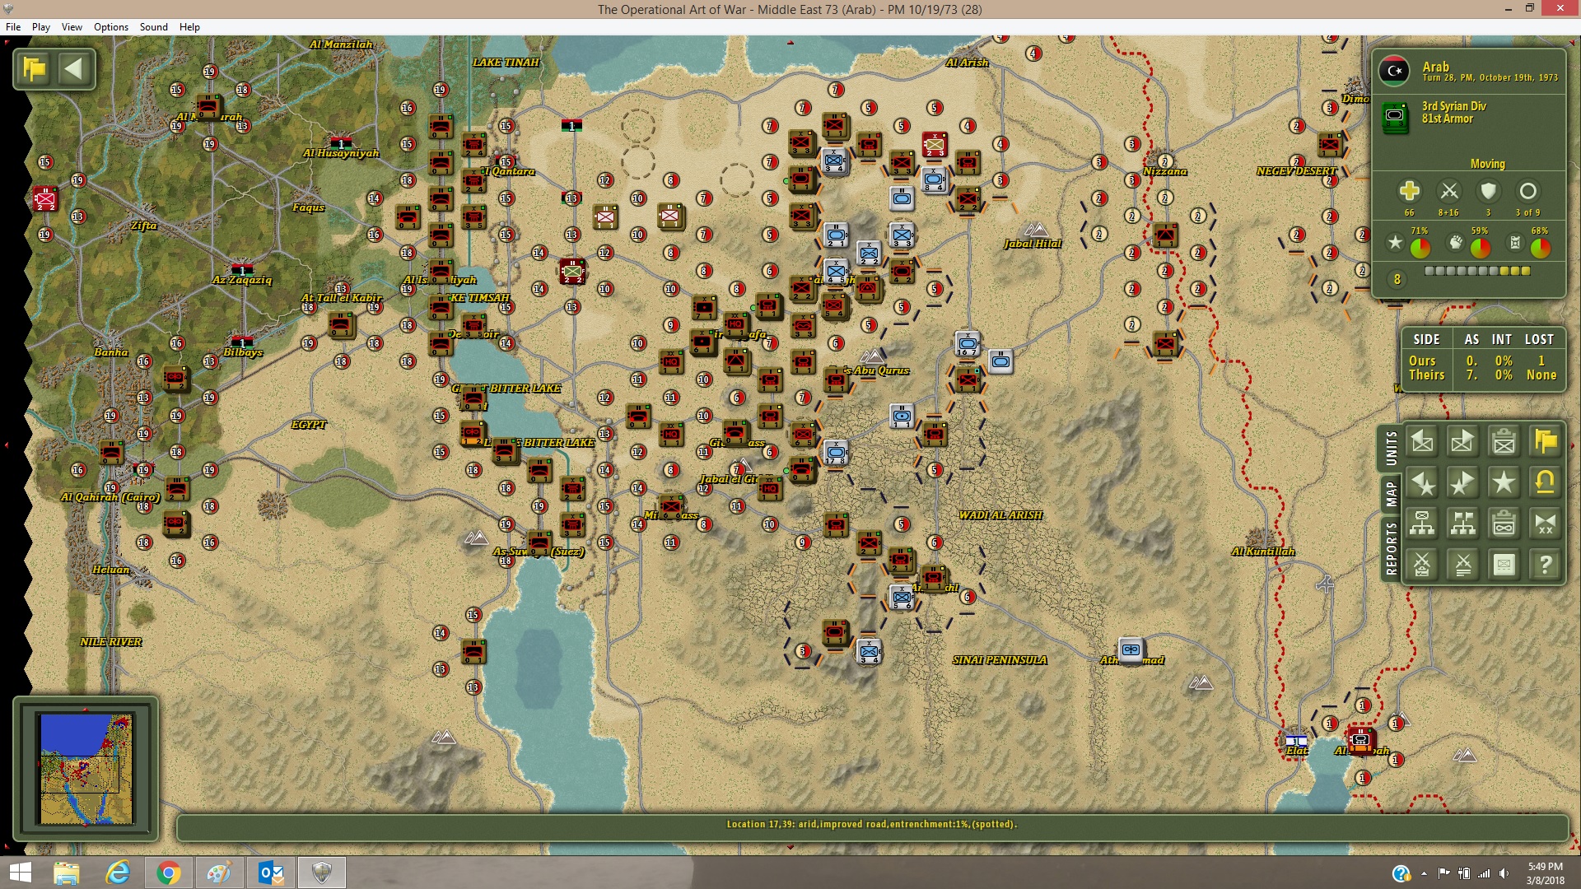Open the View menu
The image size is (1581, 889).
pos(72,27)
